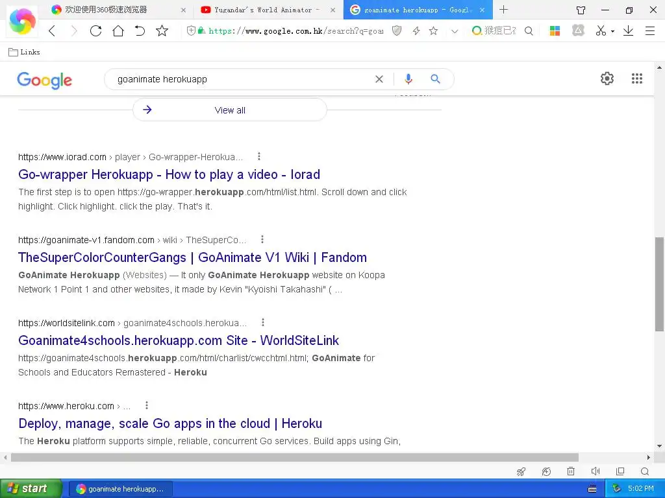Screen dimensions: 665x498
Task: Click the https://www.iorad.com breadcrumb URL
Action: coord(62,157)
